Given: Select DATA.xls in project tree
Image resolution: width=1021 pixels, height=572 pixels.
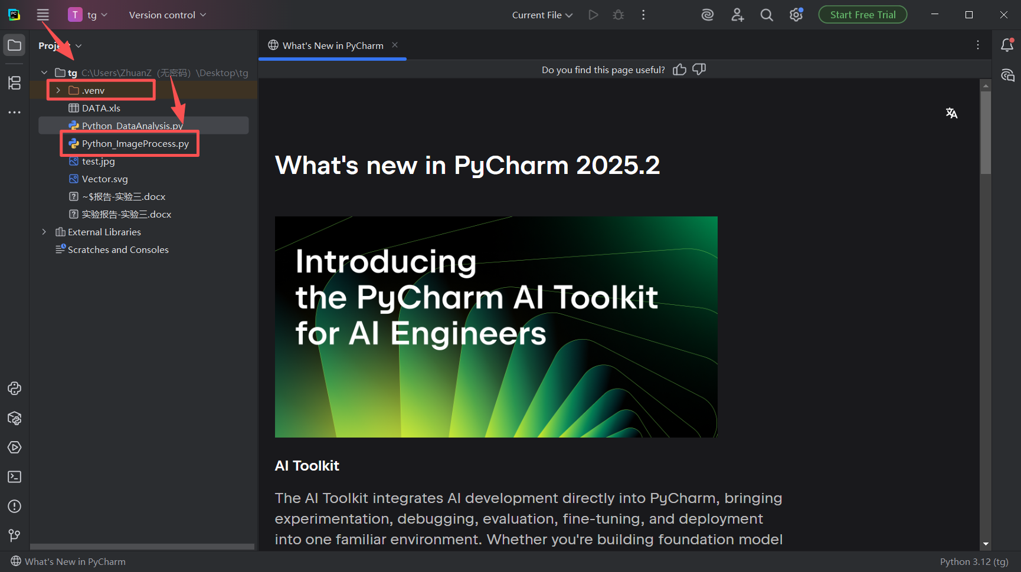Looking at the screenshot, I should click(101, 108).
